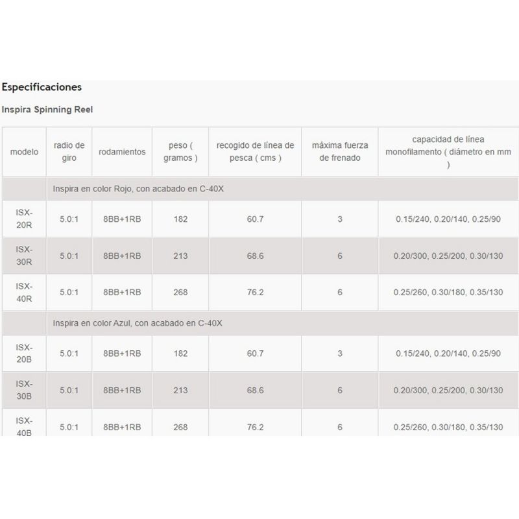Click the capacidad de línea monofilamento header
Image resolution: width=519 pixels, height=519 pixels.
(x=448, y=151)
